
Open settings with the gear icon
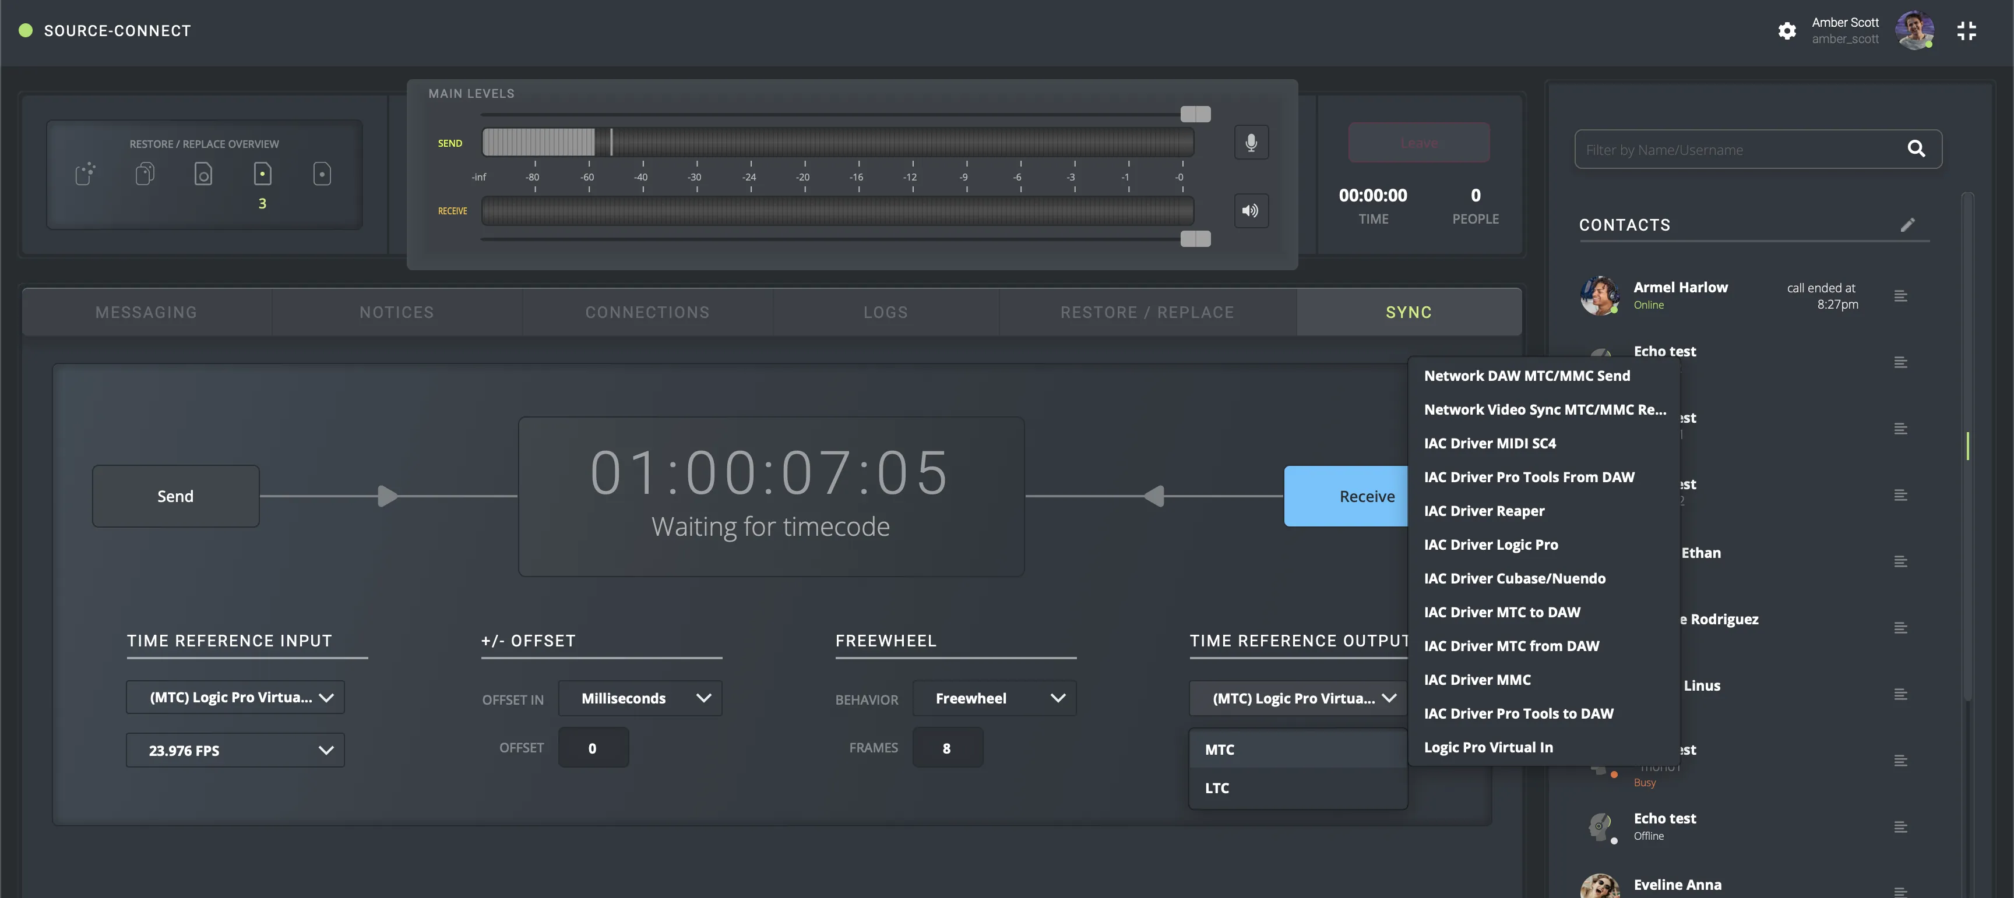coord(1787,30)
